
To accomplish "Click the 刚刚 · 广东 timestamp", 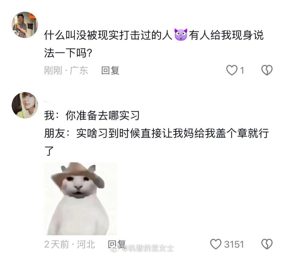I will [66, 70].
